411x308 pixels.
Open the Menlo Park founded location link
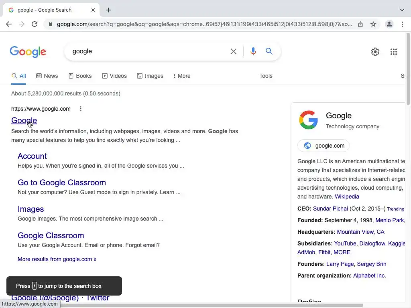[x=390, y=220]
